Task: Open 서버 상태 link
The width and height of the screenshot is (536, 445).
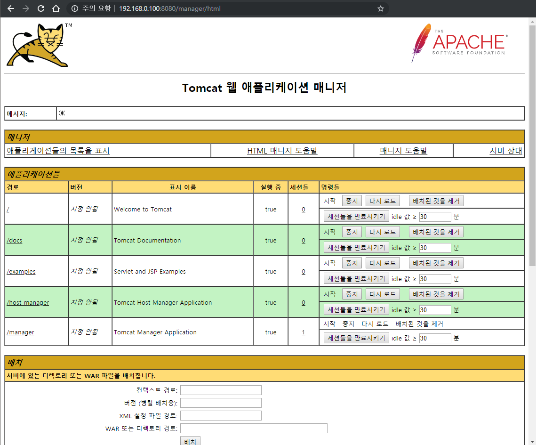Action: (505, 151)
